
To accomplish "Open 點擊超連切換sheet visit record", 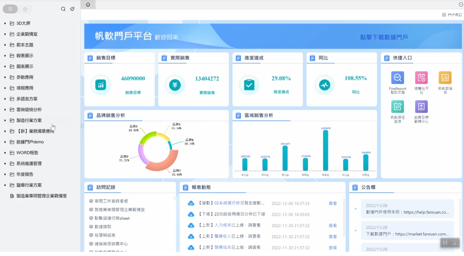I will [112, 218].
